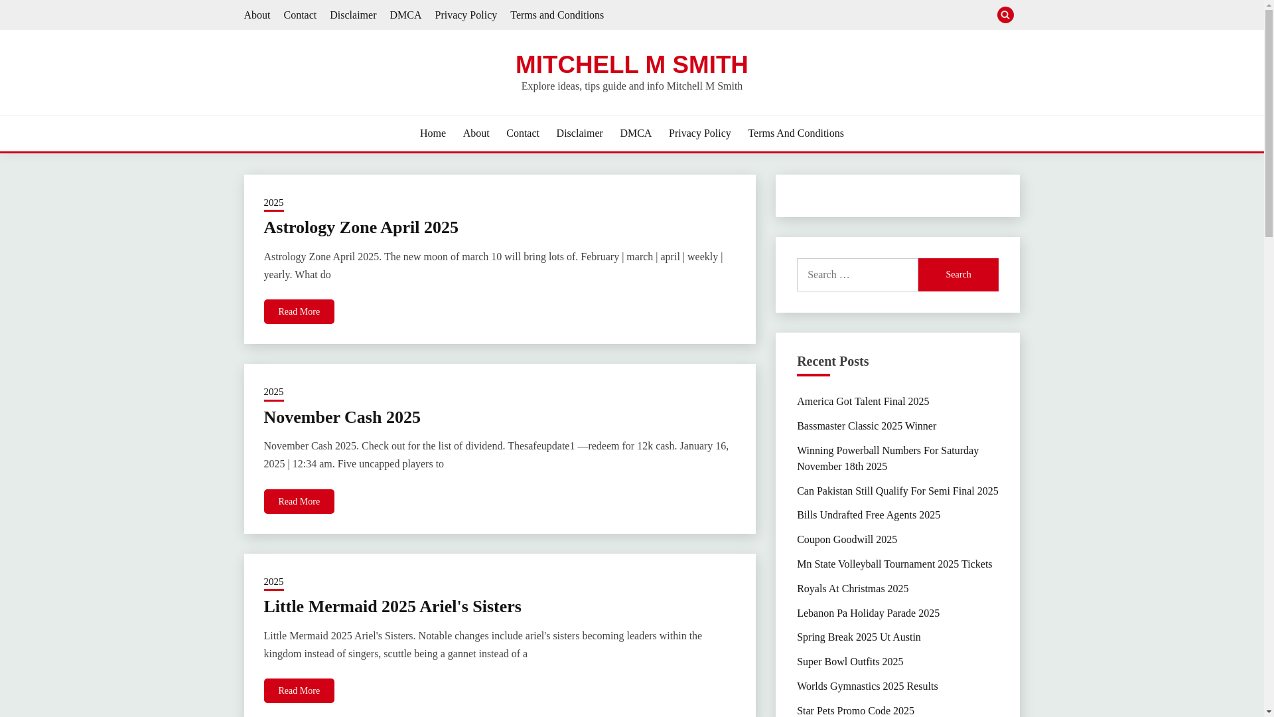The image size is (1274, 717).
Task: Open DMCA link in top utility bar
Action: pos(405,15)
